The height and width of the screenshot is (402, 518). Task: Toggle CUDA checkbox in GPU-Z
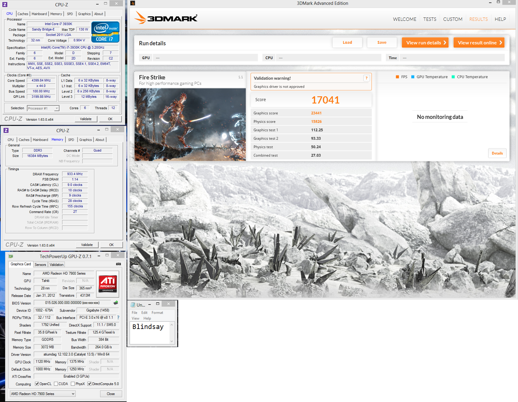tap(56, 384)
